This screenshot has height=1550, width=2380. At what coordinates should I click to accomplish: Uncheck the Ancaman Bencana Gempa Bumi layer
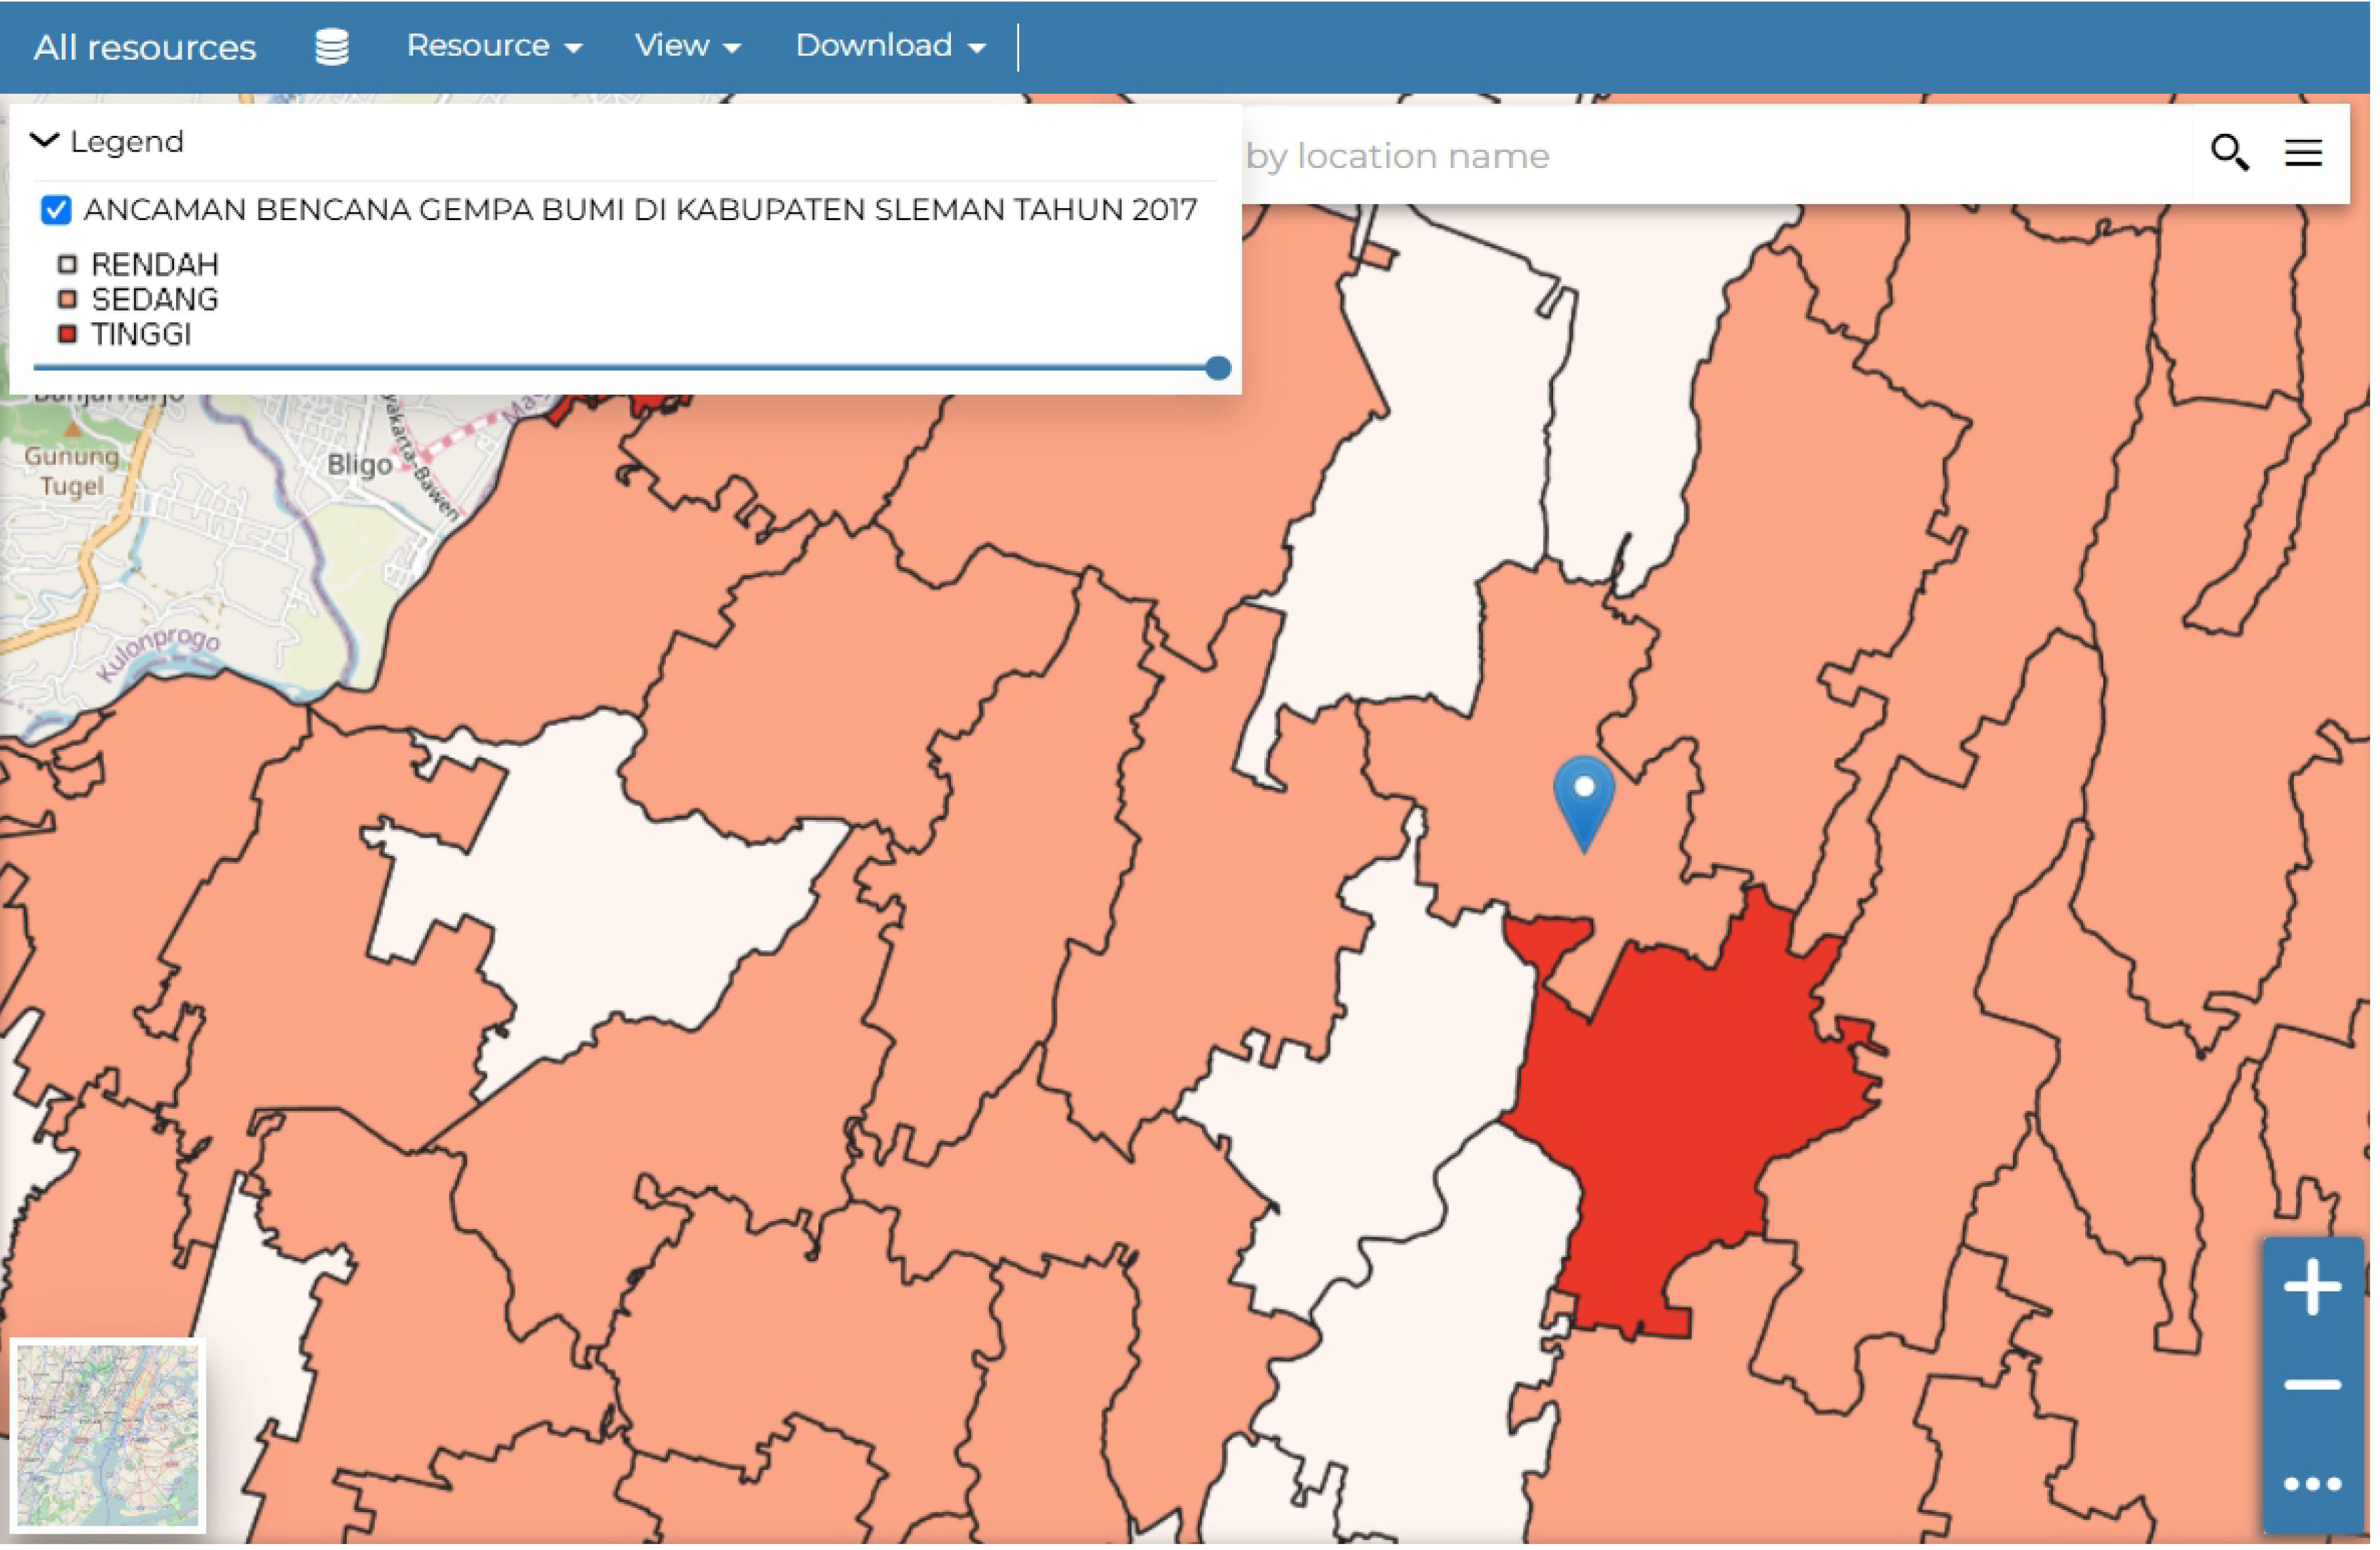click(56, 210)
